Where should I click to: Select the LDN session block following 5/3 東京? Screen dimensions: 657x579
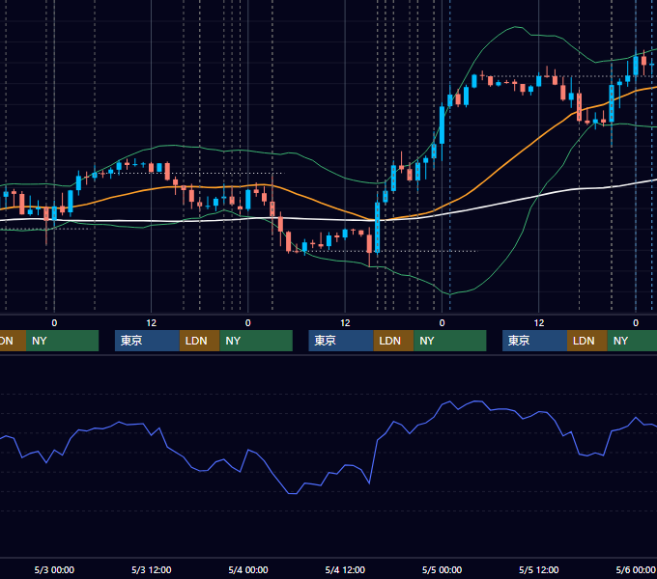point(199,341)
